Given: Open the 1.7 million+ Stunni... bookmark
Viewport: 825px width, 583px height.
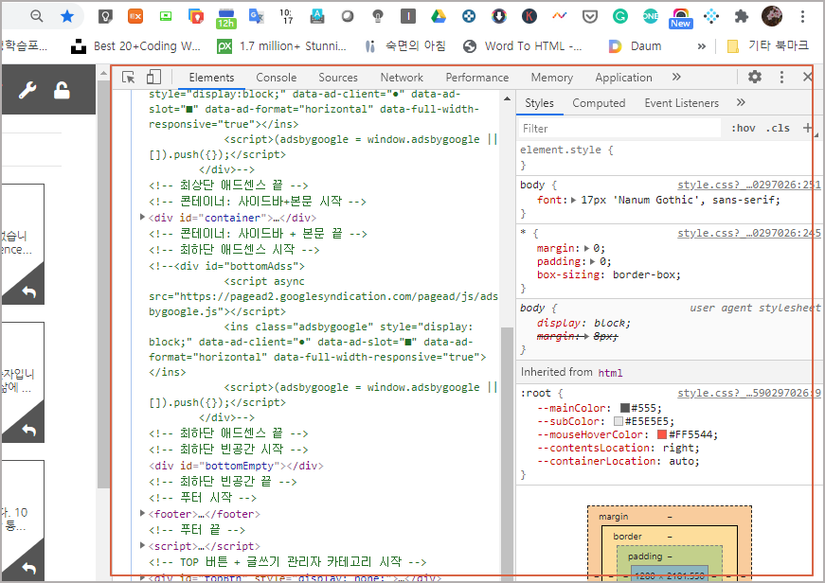Looking at the screenshot, I should pos(281,46).
